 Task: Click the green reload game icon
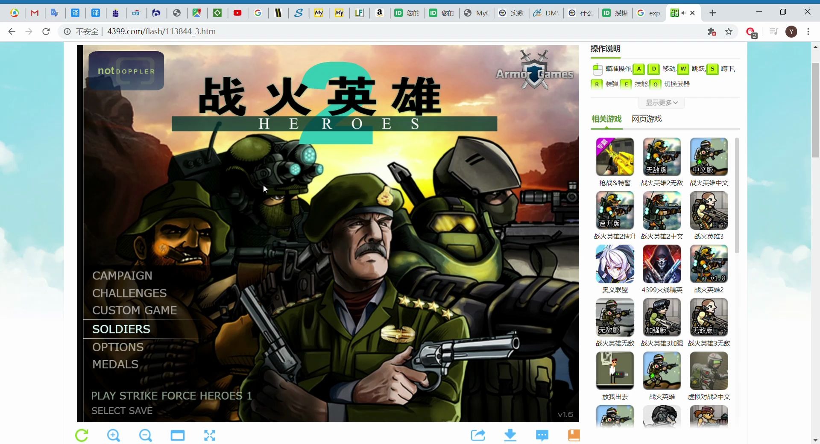point(82,435)
